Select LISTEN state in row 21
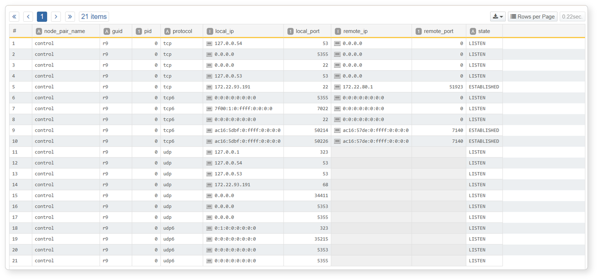The width and height of the screenshot is (598, 280). tap(477, 261)
